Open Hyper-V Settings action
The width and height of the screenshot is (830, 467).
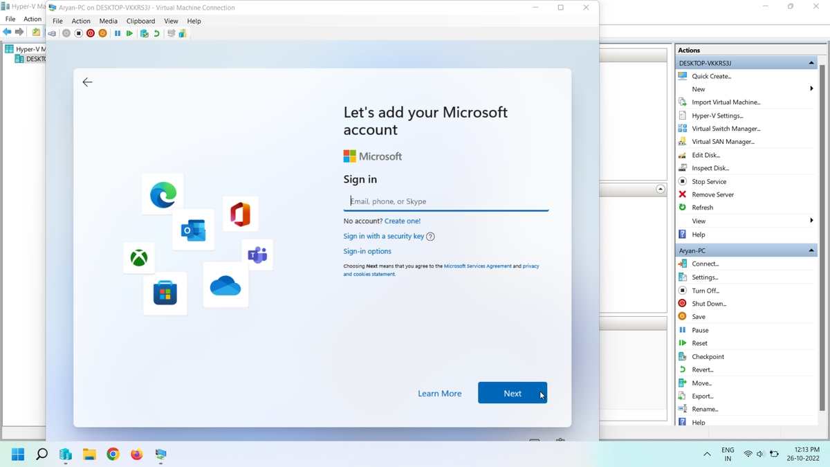(718, 116)
